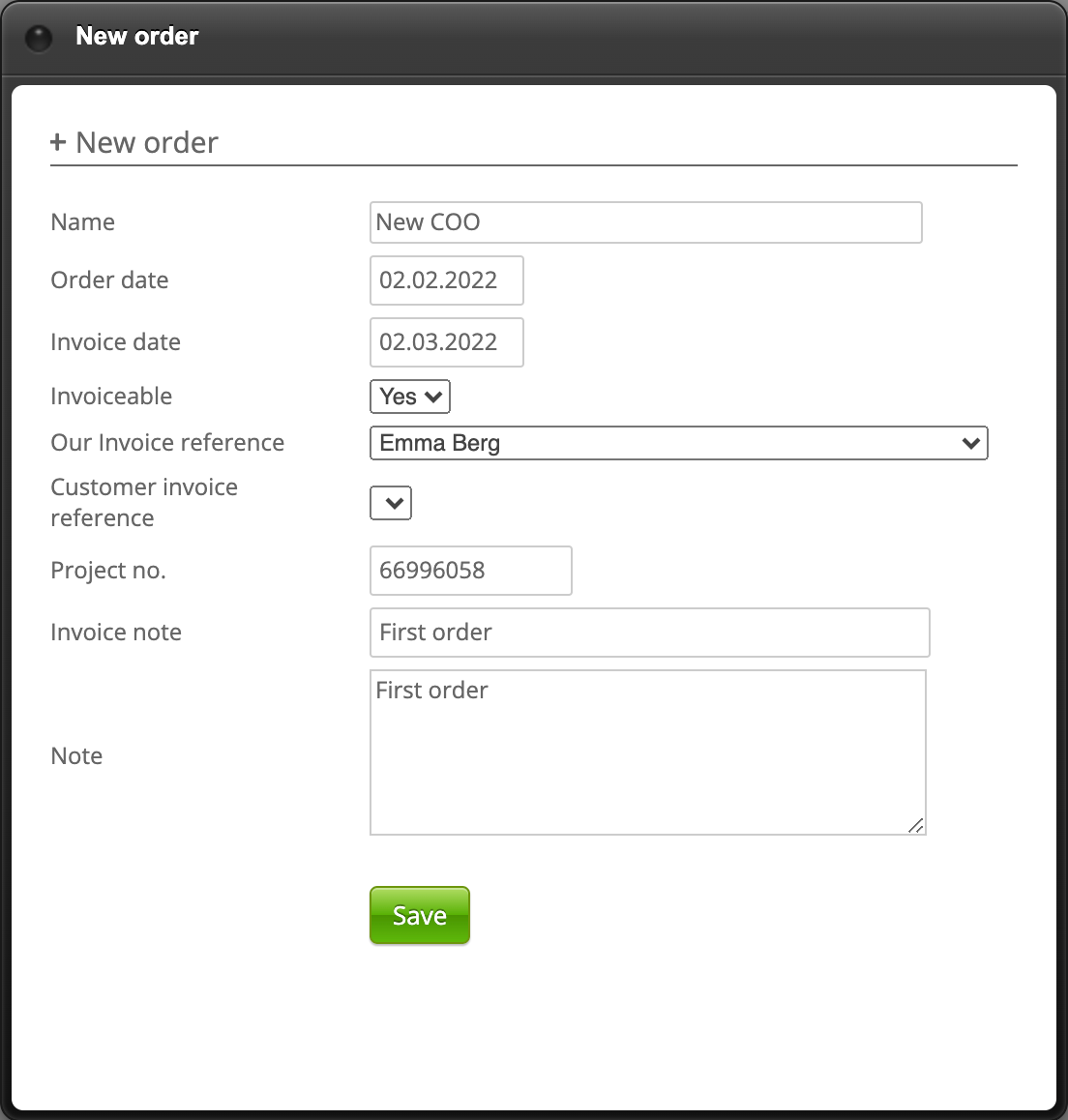Expand the Our Invoice reference Emma Berg dropdown

[678, 443]
